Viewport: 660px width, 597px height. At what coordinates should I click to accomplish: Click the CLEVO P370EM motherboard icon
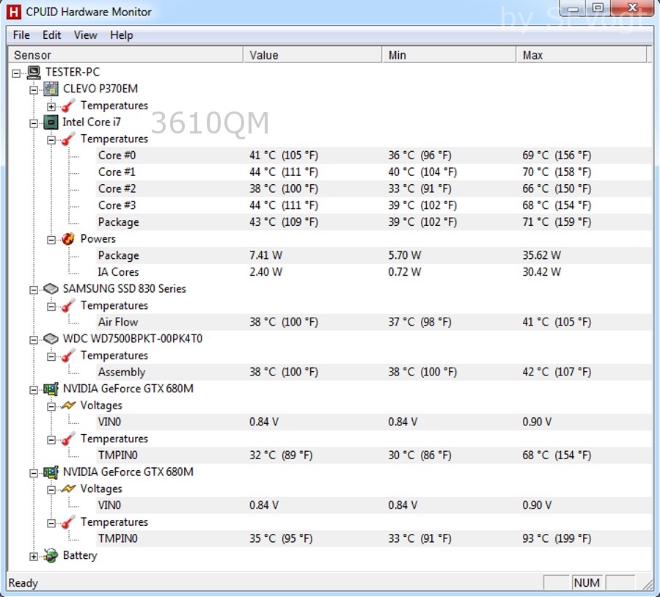51,89
